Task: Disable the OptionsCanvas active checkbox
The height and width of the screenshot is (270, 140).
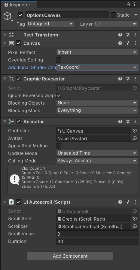Action: coord(21,15)
